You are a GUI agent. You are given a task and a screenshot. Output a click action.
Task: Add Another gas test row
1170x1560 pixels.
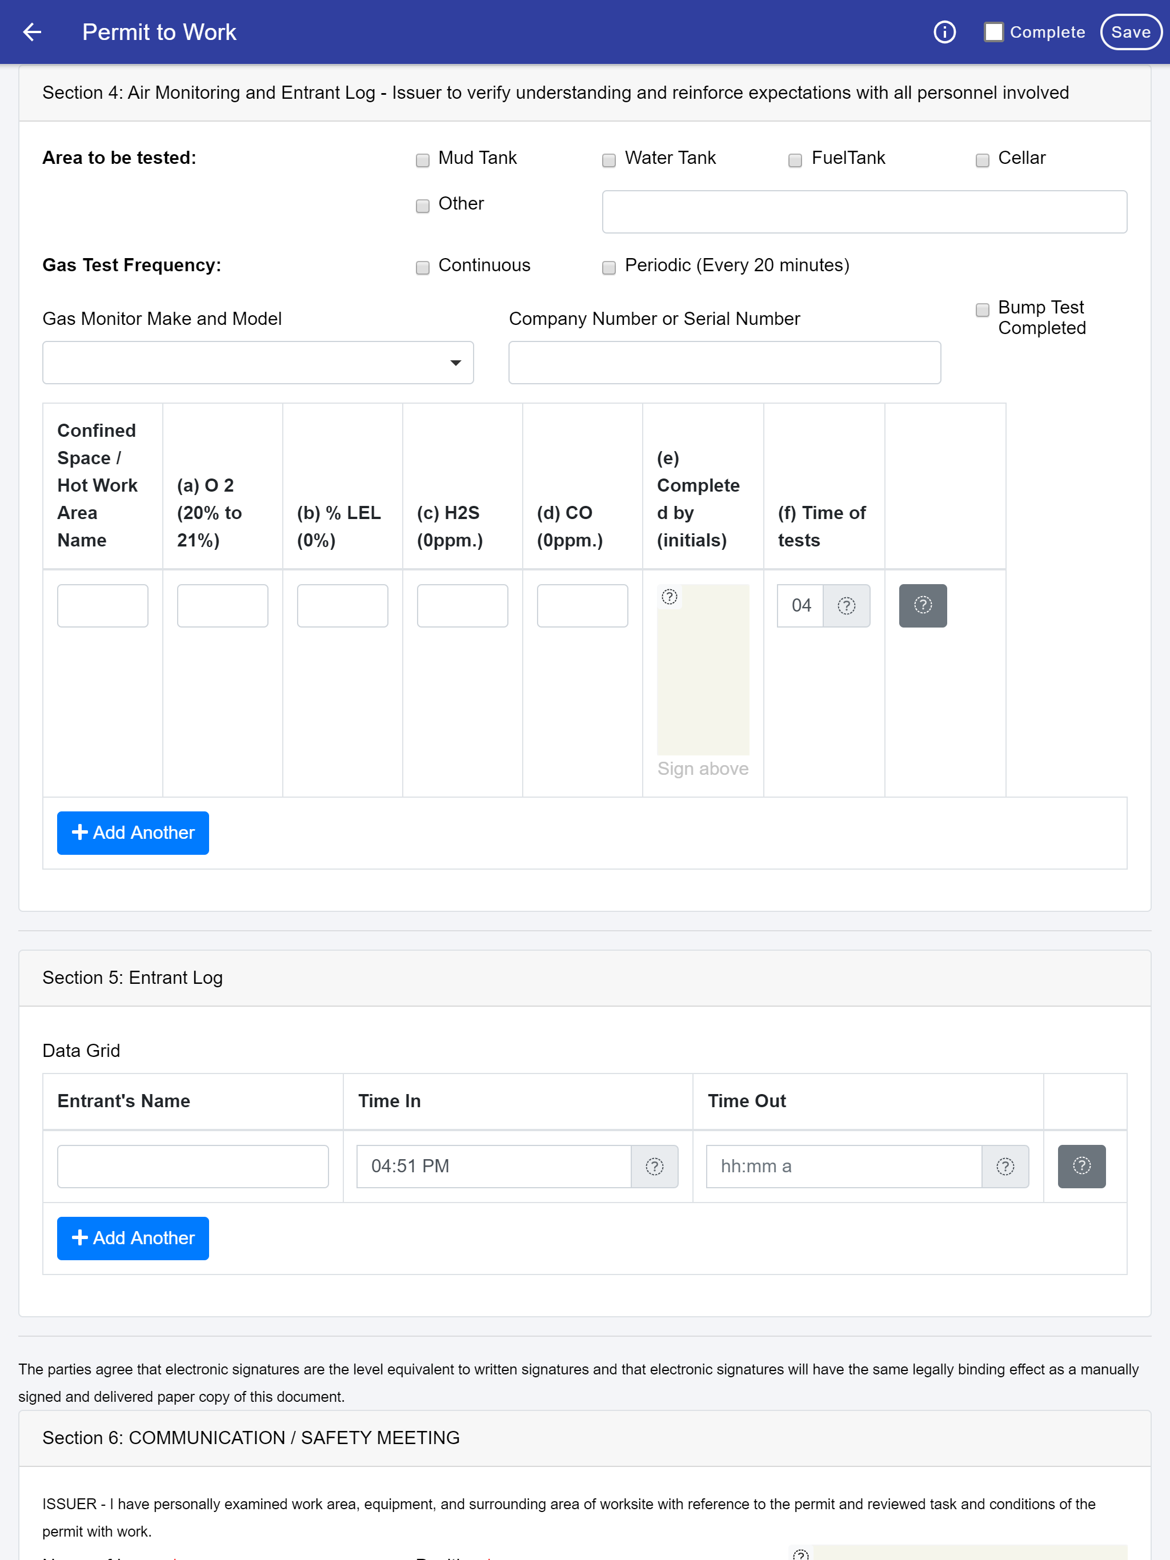click(x=133, y=832)
